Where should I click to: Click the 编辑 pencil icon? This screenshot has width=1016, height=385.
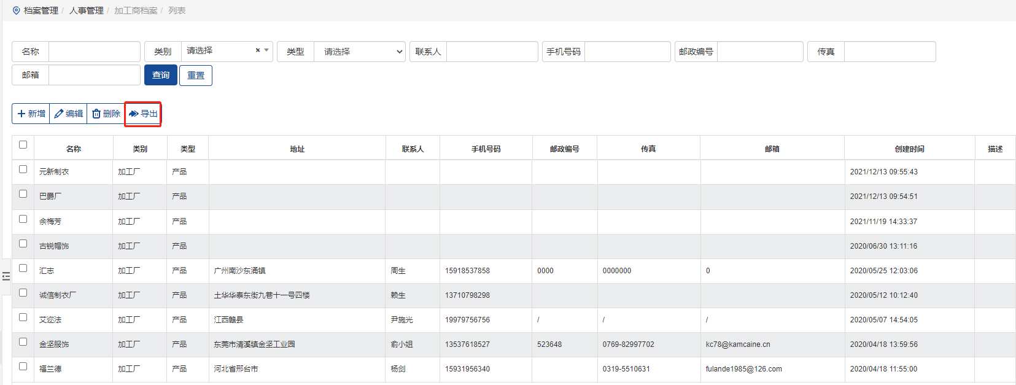click(x=59, y=114)
